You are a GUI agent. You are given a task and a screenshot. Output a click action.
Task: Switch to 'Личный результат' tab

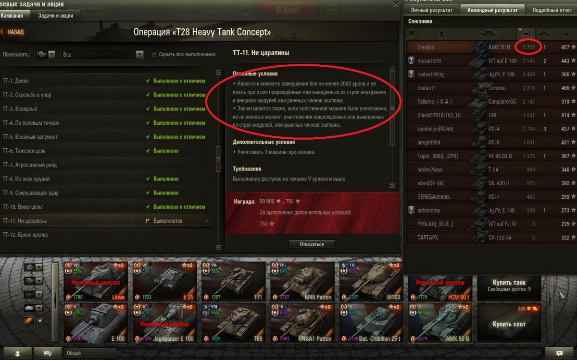coord(431,10)
